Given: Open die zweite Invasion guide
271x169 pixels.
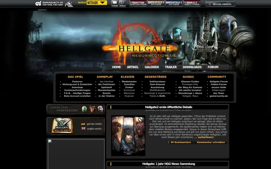Looking at the screenshot, I should [x=190, y=90].
